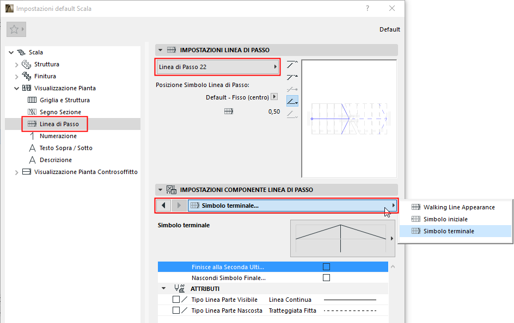Open the symbol preview flyout arrow

point(392,239)
